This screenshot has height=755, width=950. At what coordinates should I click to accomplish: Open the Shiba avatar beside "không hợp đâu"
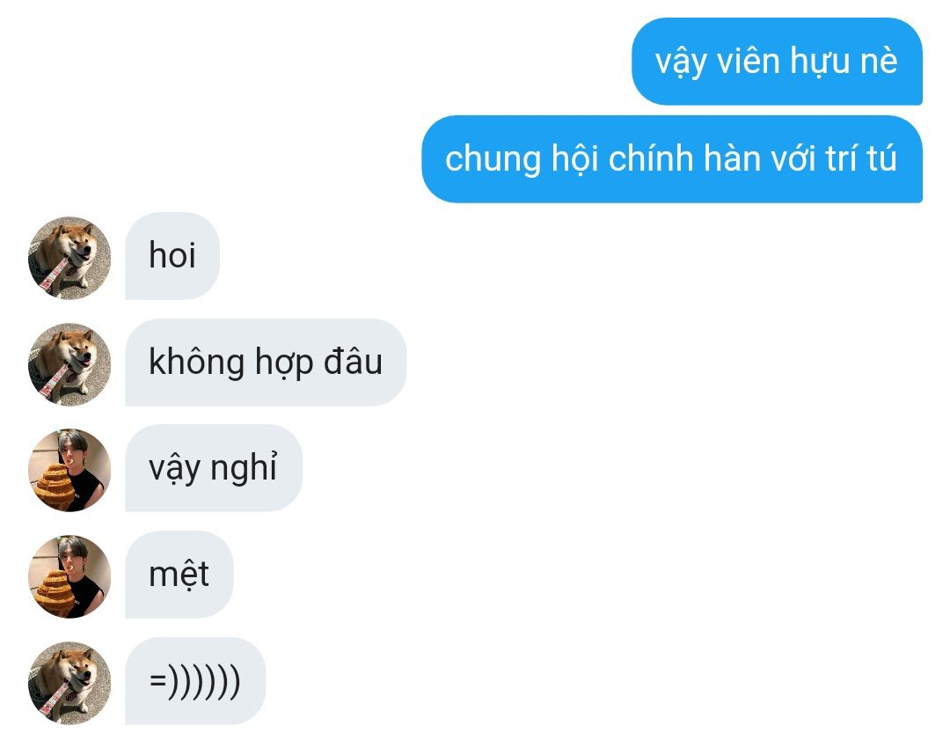(69, 364)
